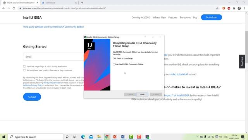Viewport: 248px width, 140px height.
Task: Switch to Chrome on the taskbar
Action: [x=107, y=136]
